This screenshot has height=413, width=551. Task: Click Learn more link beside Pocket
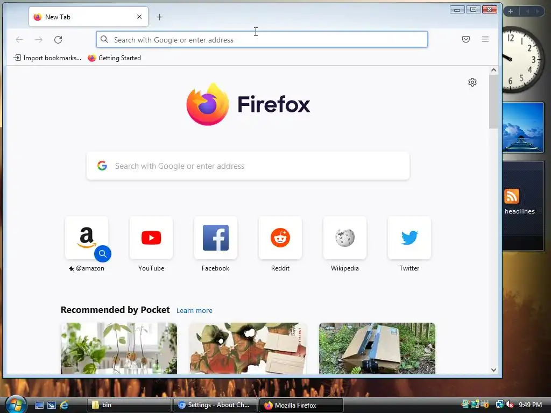pyautogui.click(x=194, y=310)
